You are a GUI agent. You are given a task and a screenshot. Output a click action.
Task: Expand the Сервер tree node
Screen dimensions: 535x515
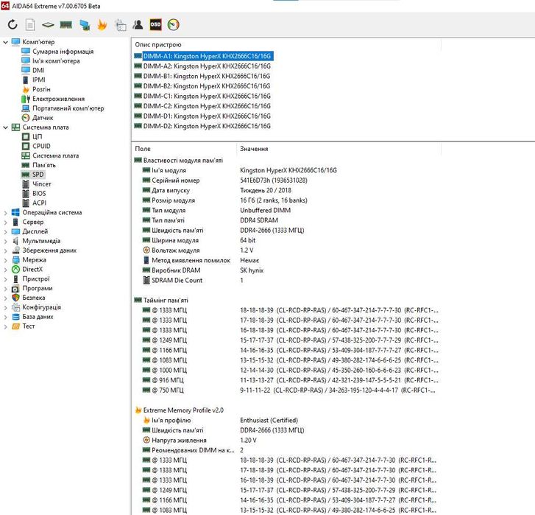pyautogui.click(x=5, y=223)
